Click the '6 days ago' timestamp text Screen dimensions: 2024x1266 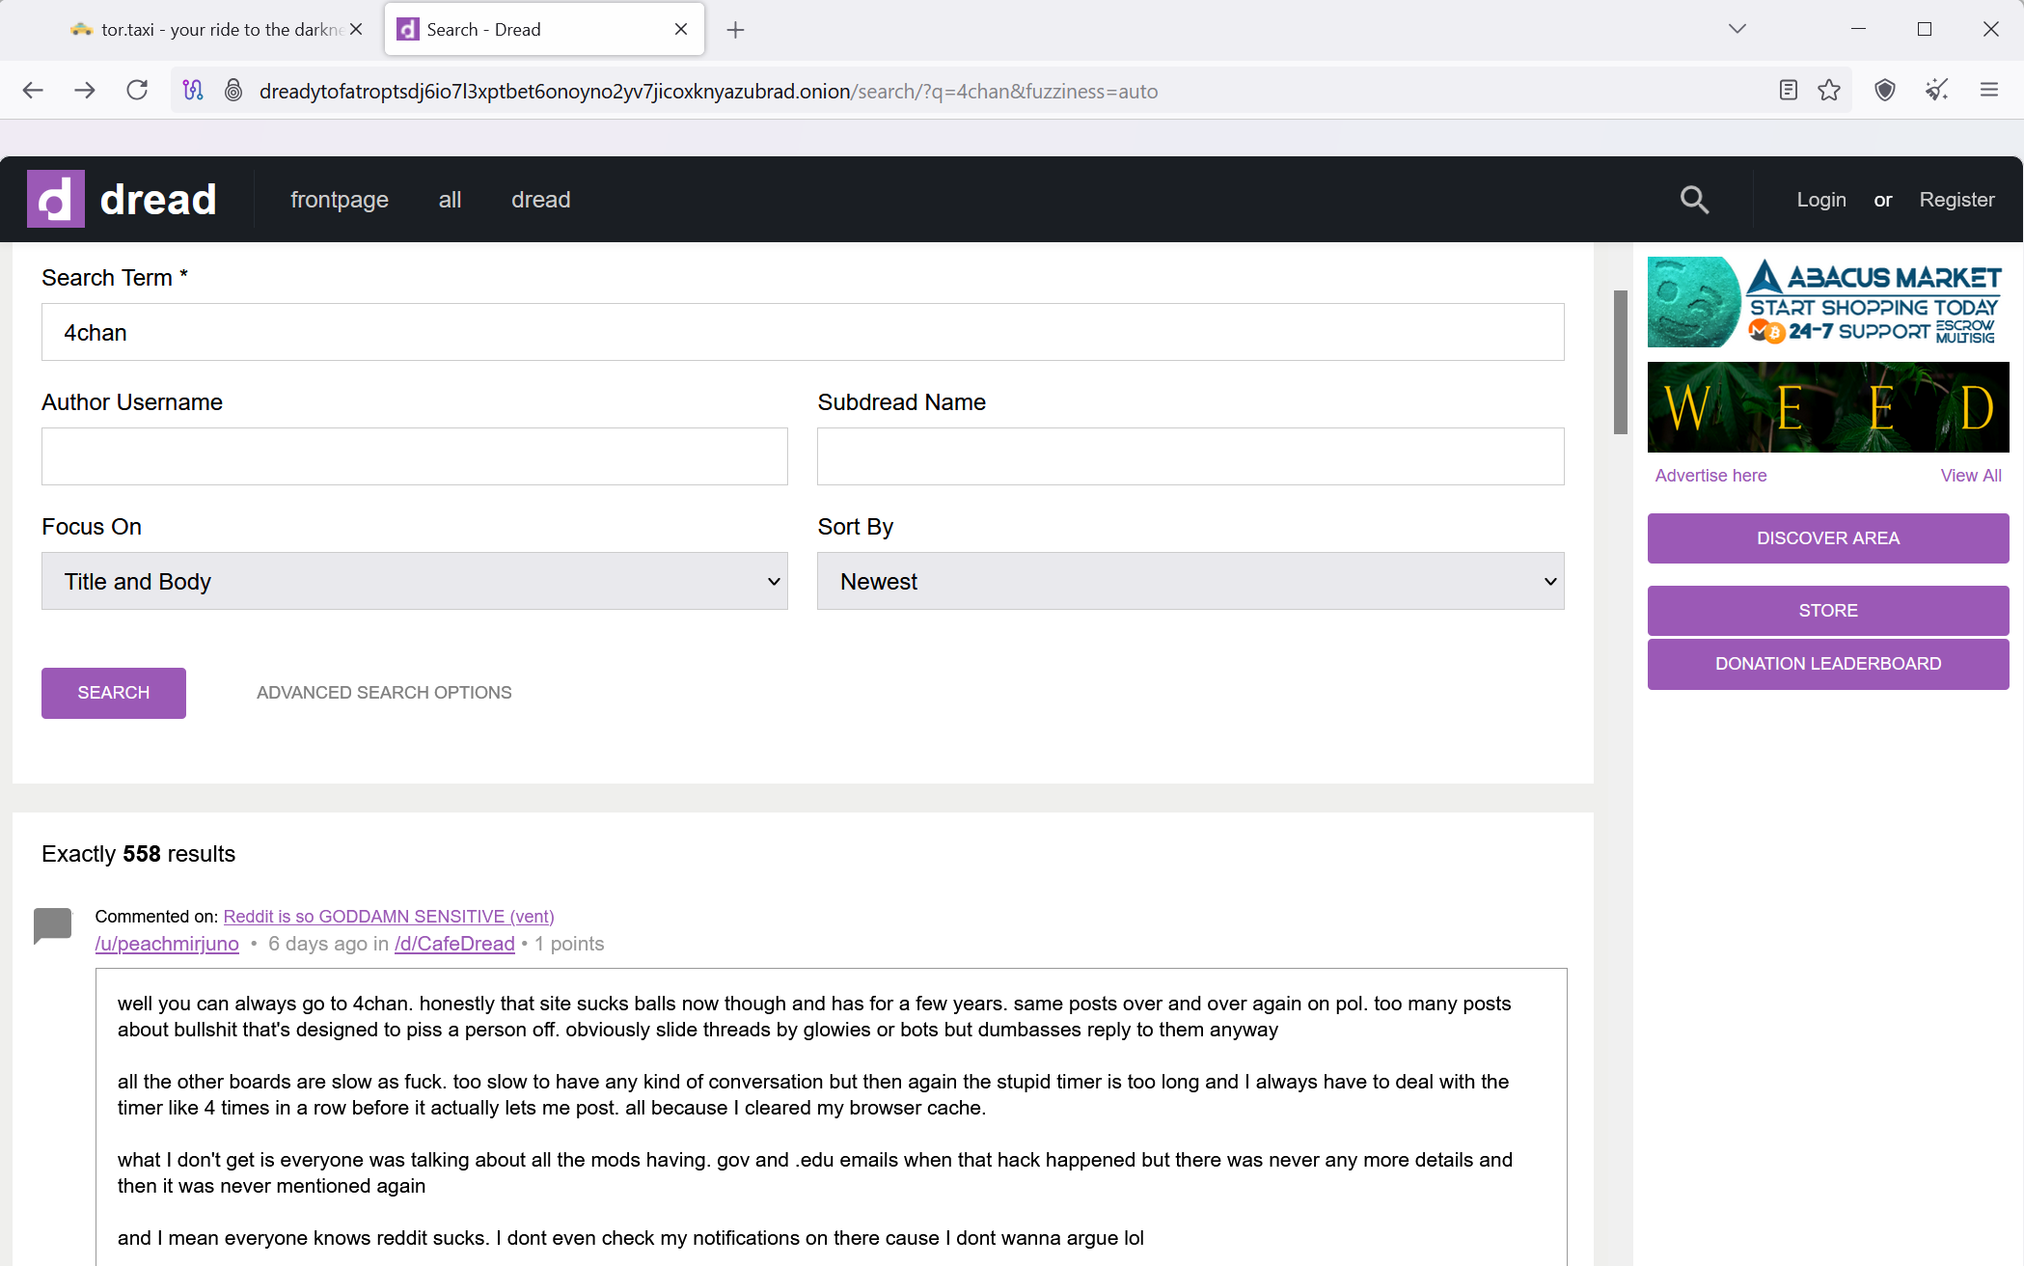coord(317,944)
